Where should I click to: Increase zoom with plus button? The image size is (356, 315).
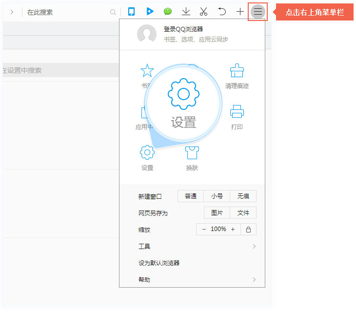(233, 229)
